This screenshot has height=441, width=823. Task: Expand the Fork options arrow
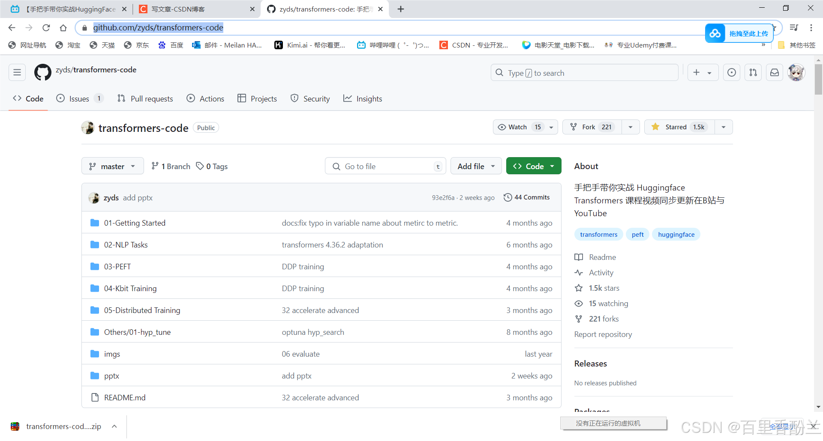(631, 127)
